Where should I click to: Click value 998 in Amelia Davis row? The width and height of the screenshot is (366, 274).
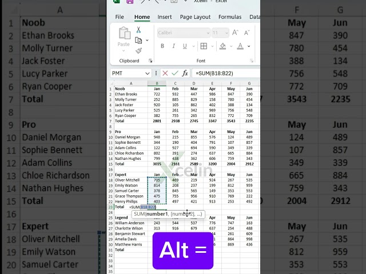(x=249, y=239)
